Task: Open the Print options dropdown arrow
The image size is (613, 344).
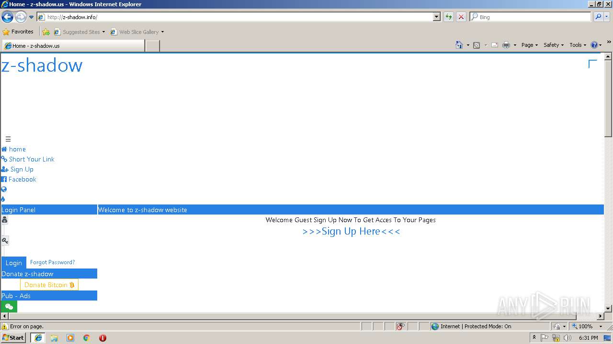Action: [515, 45]
